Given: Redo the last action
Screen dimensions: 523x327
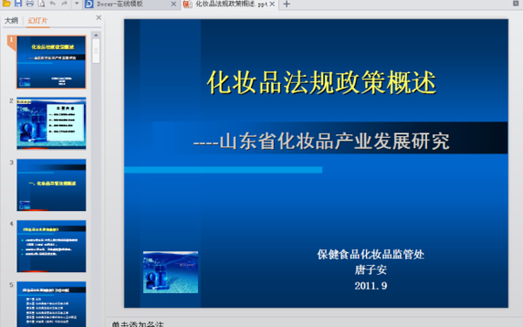Looking at the screenshot, I should point(65,3).
